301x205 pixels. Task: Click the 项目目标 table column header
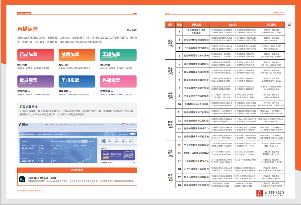(x=271, y=25)
